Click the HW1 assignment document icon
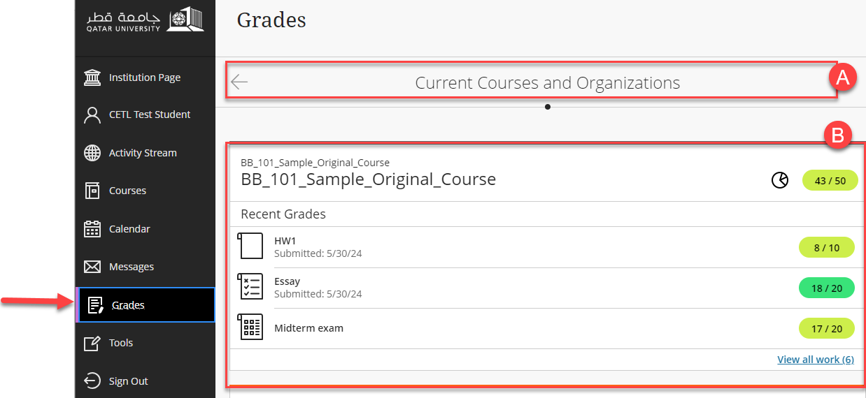 click(x=250, y=246)
